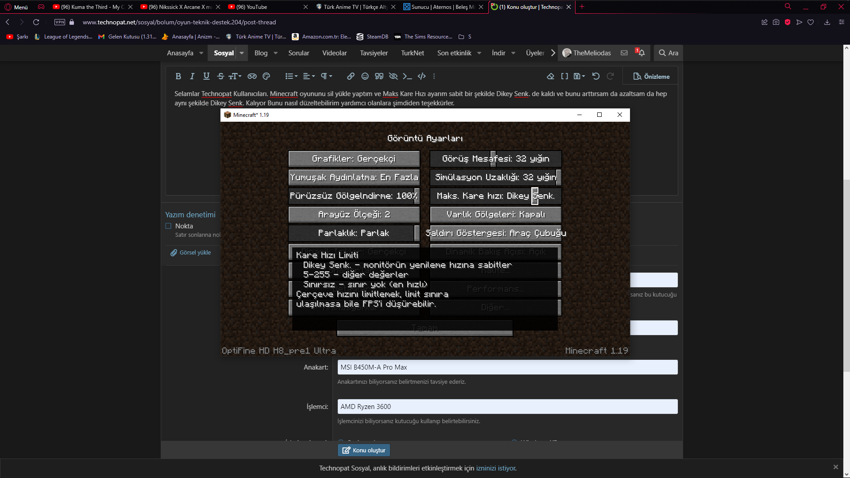
Task: Open the list options dropdown
Action: [291, 76]
